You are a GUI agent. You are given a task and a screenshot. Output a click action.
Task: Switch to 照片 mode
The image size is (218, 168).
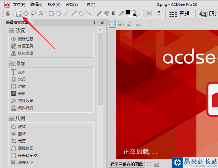click(207, 14)
